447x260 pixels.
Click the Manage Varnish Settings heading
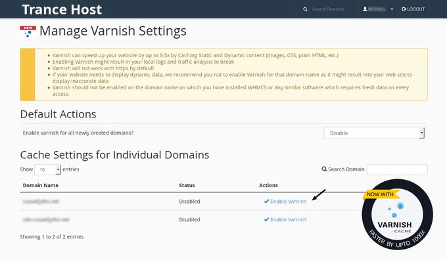113,31
